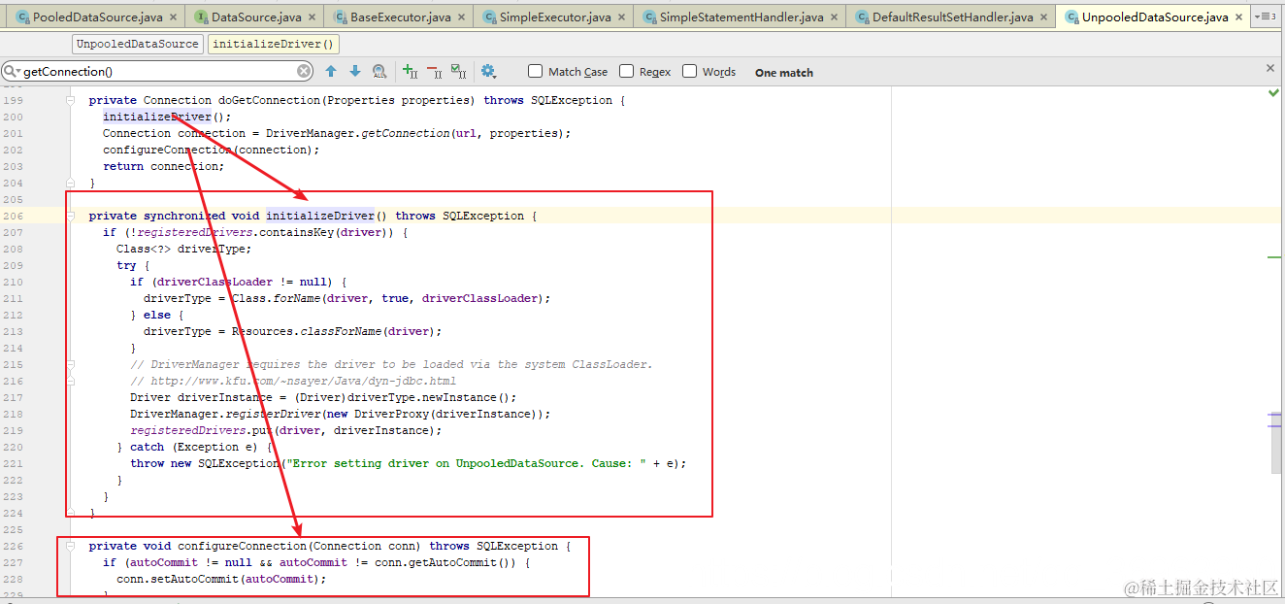1285x604 pixels.
Task: Click the blue stripe marks near scrollbar
Action: [x=1275, y=420]
